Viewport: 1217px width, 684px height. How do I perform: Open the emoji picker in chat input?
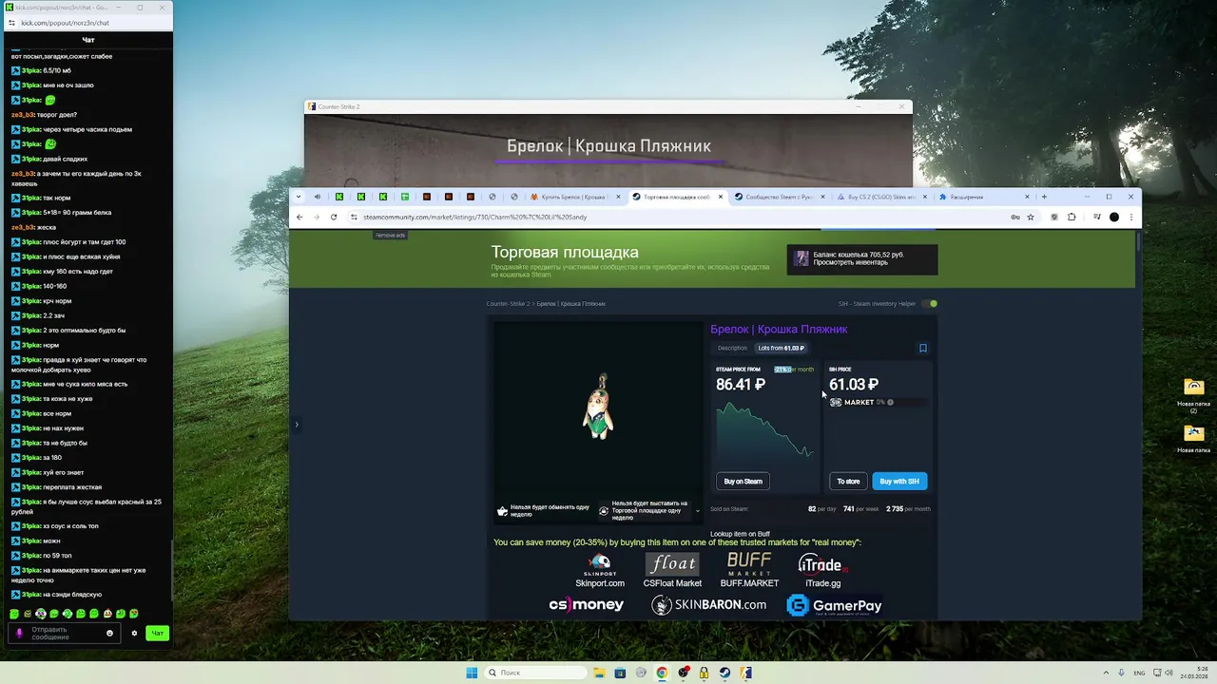[109, 633]
